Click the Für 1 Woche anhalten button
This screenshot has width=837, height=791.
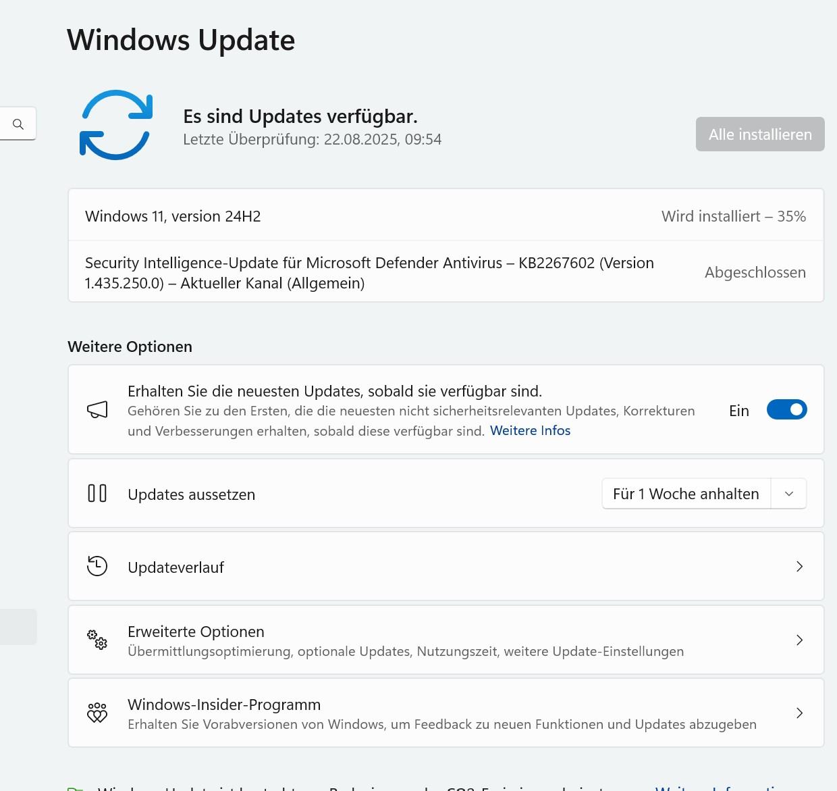point(686,494)
